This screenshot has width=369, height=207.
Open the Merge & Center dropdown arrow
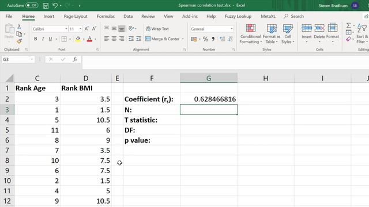click(x=183, y=39)
